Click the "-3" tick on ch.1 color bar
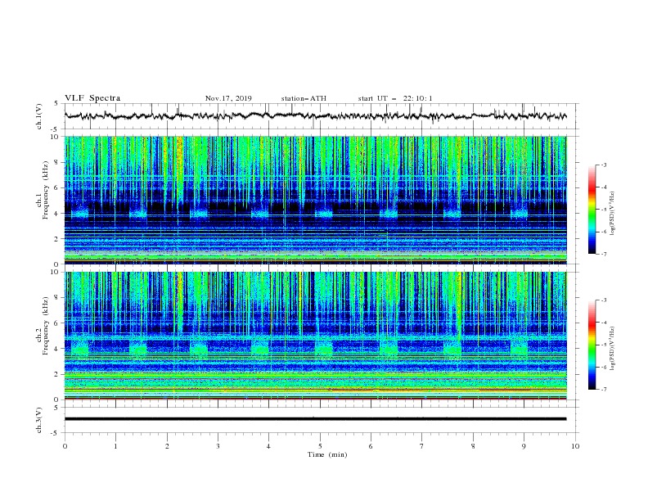Viewport: 648px width, 501px height. coord(603,165)
